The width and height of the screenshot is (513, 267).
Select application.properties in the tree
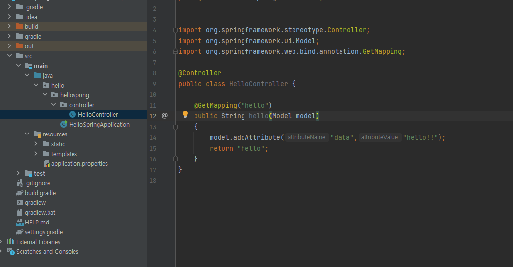[x=73, y=163]
